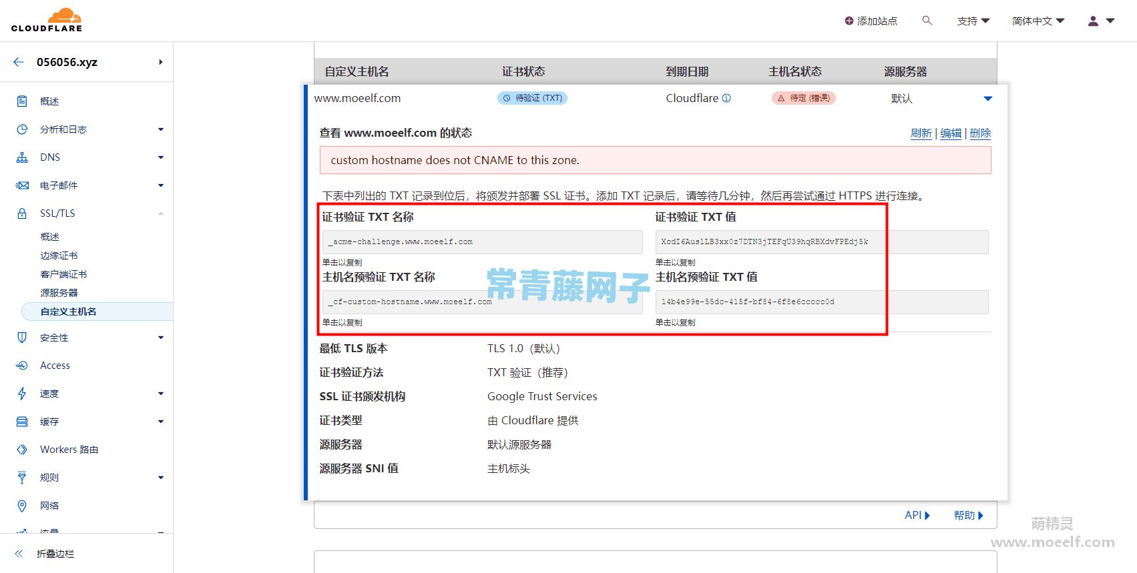Screen dimensions: 1137x573
Task: Open 源服务器 sub-item in sidebar
Action: tap(59, 293)
